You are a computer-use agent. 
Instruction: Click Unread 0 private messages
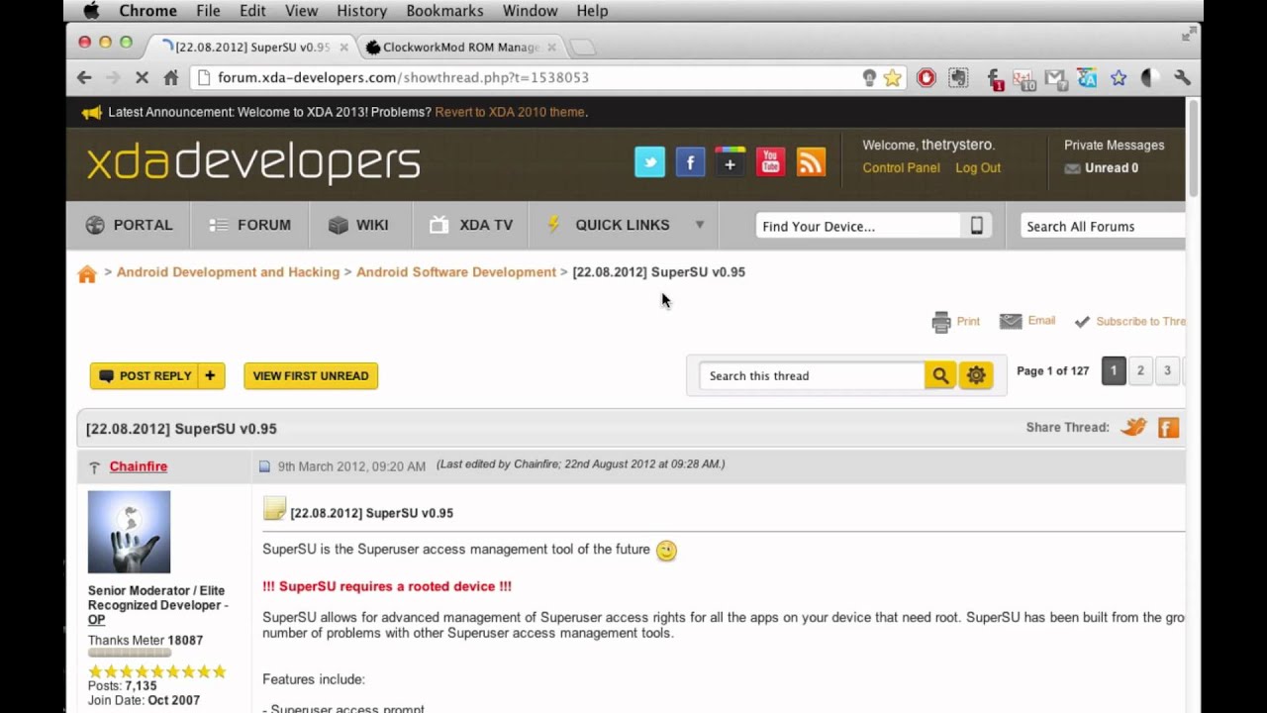click(1101, 167)
